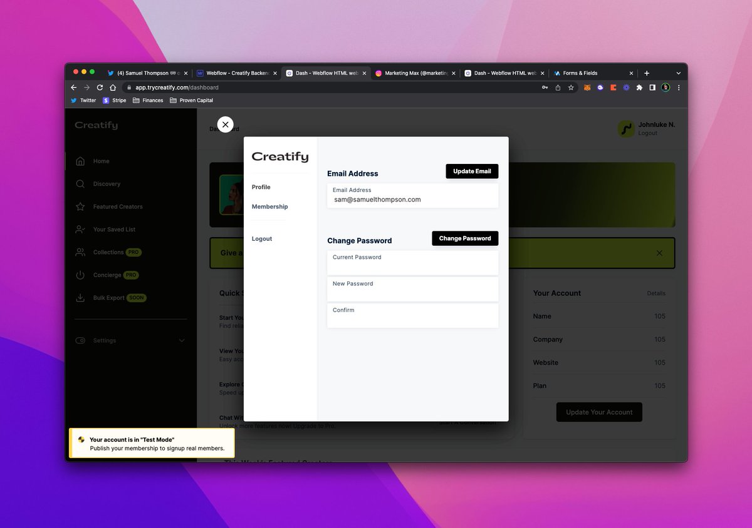Screen dimensions: 752x528
Task: Switch to the Forms & Fields tab
Action: coord(593,73)
